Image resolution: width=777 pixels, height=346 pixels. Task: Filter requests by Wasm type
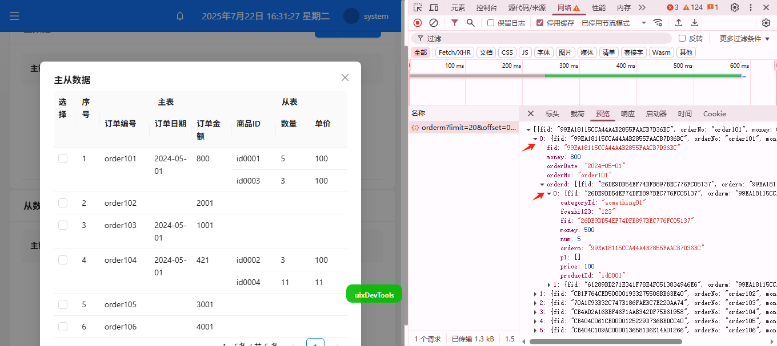(x=661, y=52)
